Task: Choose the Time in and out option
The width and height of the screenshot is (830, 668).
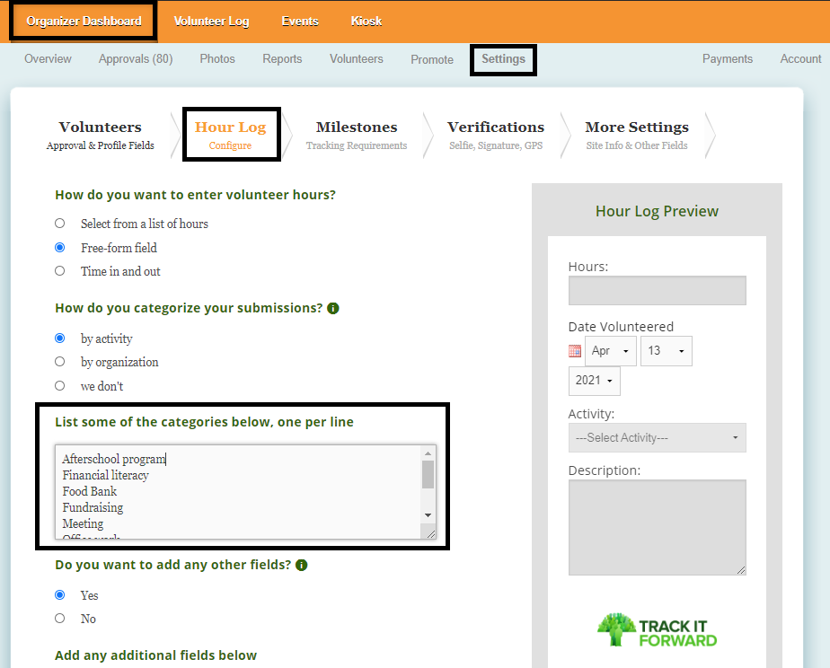Action: click(60, 271)
